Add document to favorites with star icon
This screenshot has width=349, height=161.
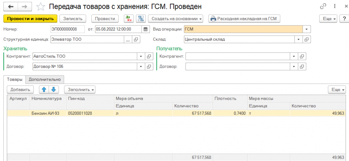coord(41,6)
